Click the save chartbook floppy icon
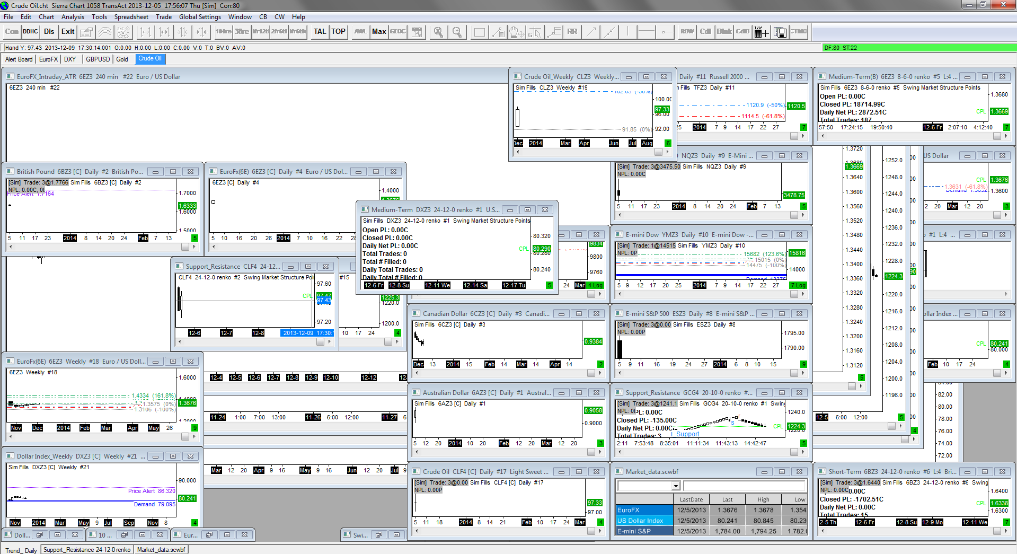Viewport: 1017px width, 554px height. point(780,32)
